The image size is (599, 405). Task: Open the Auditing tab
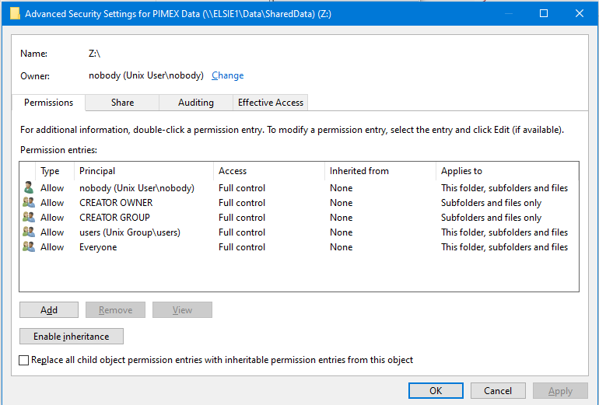coord(195,103)
